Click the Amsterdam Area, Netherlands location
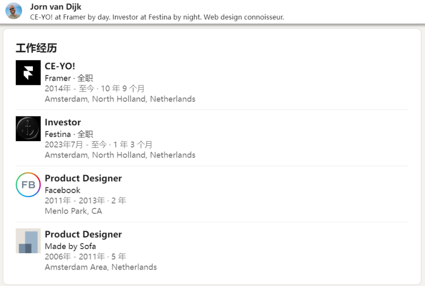The height and width of the screenshot is (286, 425). (101, 267)
